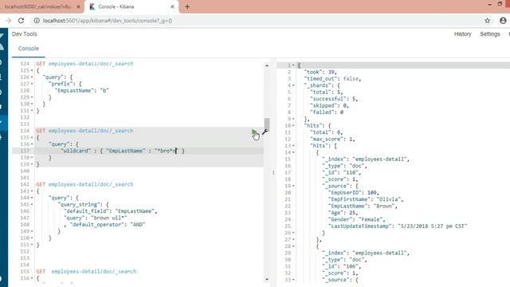Image resolution: width=510 pixels, height=287 pixels.
Task: Bookmark this page with the star icon
Action: (487, 21)
